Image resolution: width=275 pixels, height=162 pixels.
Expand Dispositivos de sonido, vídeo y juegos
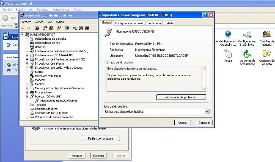click(x=27, y=68)
